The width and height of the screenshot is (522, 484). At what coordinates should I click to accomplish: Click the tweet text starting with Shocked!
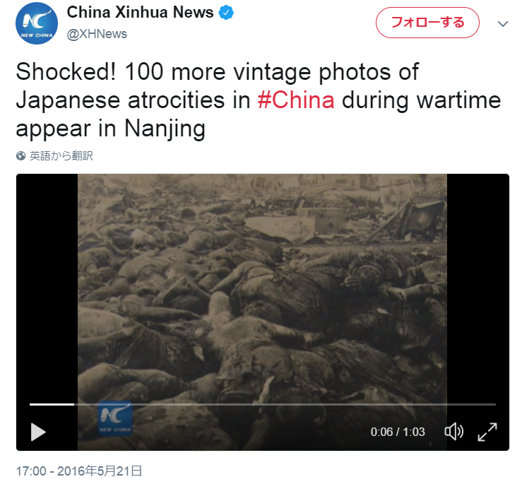259,100
